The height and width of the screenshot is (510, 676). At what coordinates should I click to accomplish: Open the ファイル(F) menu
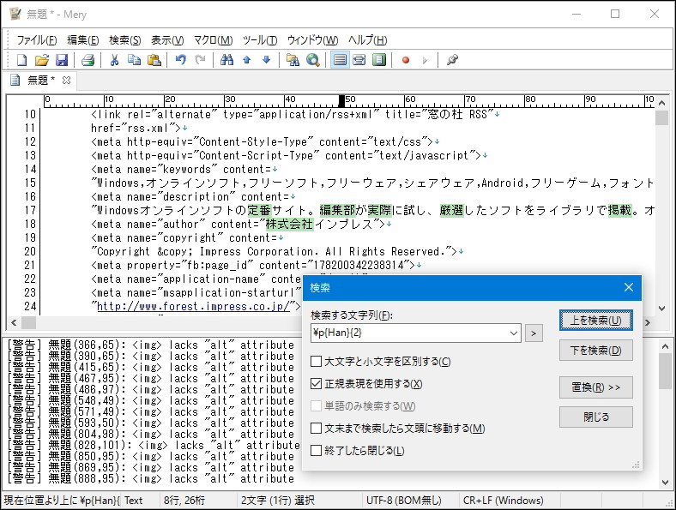[37, 40]
